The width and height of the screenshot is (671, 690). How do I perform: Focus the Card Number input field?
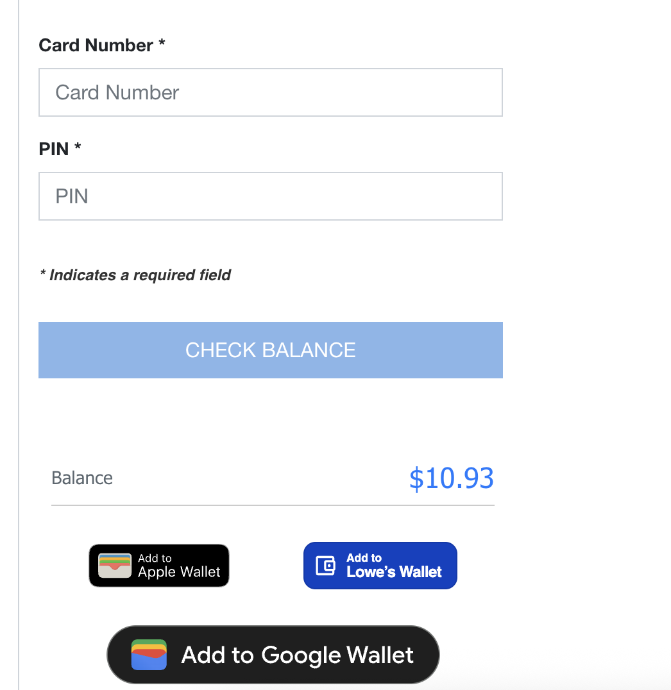(270, 92)
